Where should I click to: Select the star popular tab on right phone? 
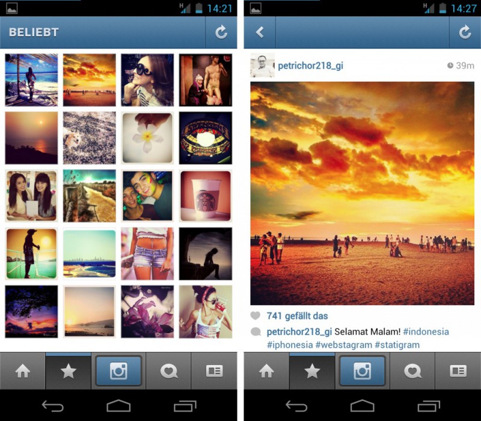pos(312,371)
